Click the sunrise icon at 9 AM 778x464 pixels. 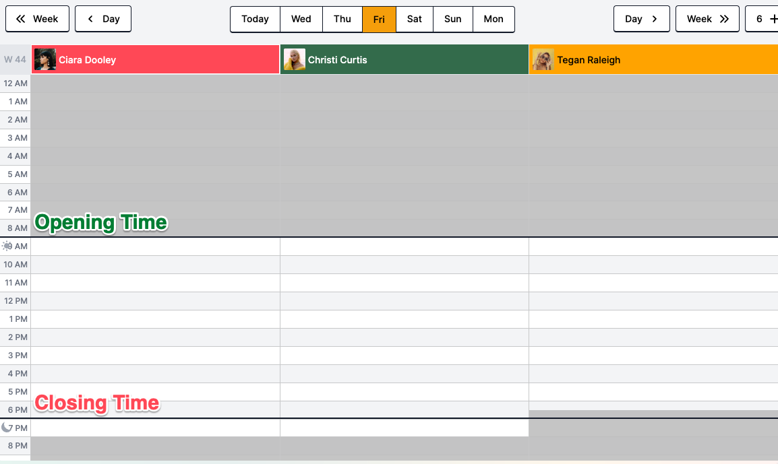point(7,246)
